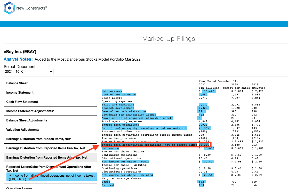Click the highlighted 20.87 basic EPS value
Image resolution: width=288 pixels, height=189 pixels.
tap(208, 162)
